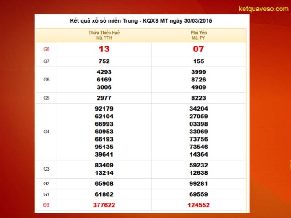
Task: Click G4 value 14364
Action: click(198, 154)
